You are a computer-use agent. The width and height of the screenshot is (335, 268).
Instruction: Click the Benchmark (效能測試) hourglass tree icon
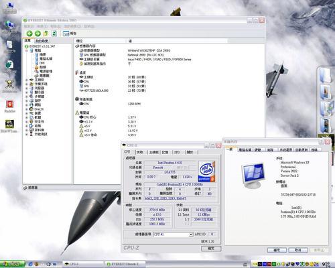(x=31, y=134)
